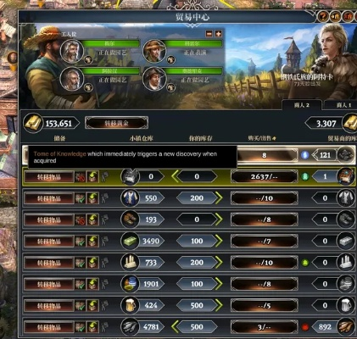Screen dimensions: 357x339
Task: Click the 转移物品 button in the candles row
Action: (48, 263)
